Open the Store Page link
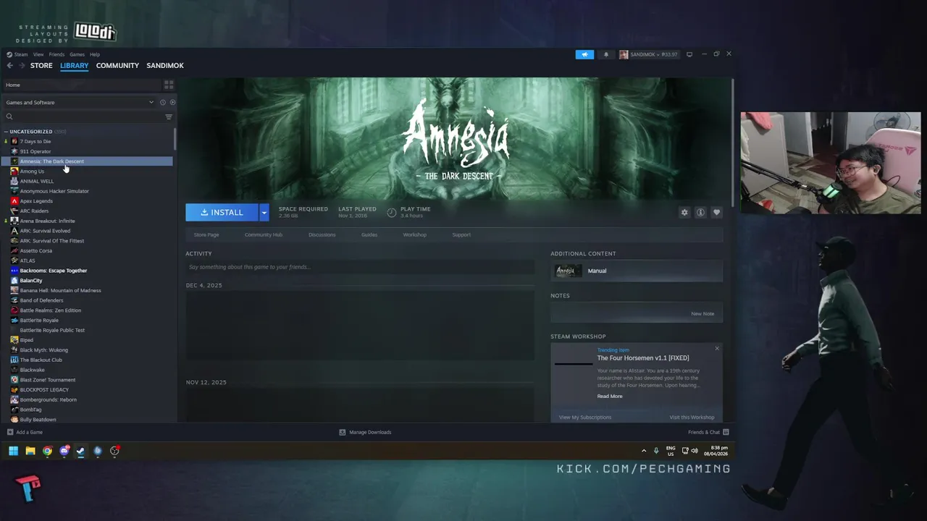 point(206,234)
